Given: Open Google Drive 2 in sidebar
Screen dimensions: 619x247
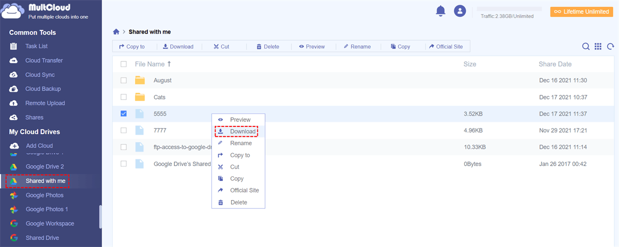Looking at the screenshot, I should [x=44, y=167].
